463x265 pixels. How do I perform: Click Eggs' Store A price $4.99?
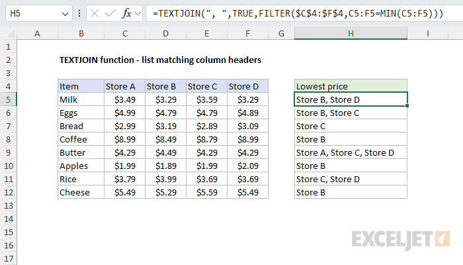pos(124,113)
